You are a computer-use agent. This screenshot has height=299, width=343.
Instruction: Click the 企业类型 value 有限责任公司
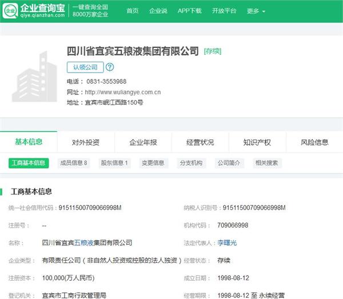(x=112, y=260)
